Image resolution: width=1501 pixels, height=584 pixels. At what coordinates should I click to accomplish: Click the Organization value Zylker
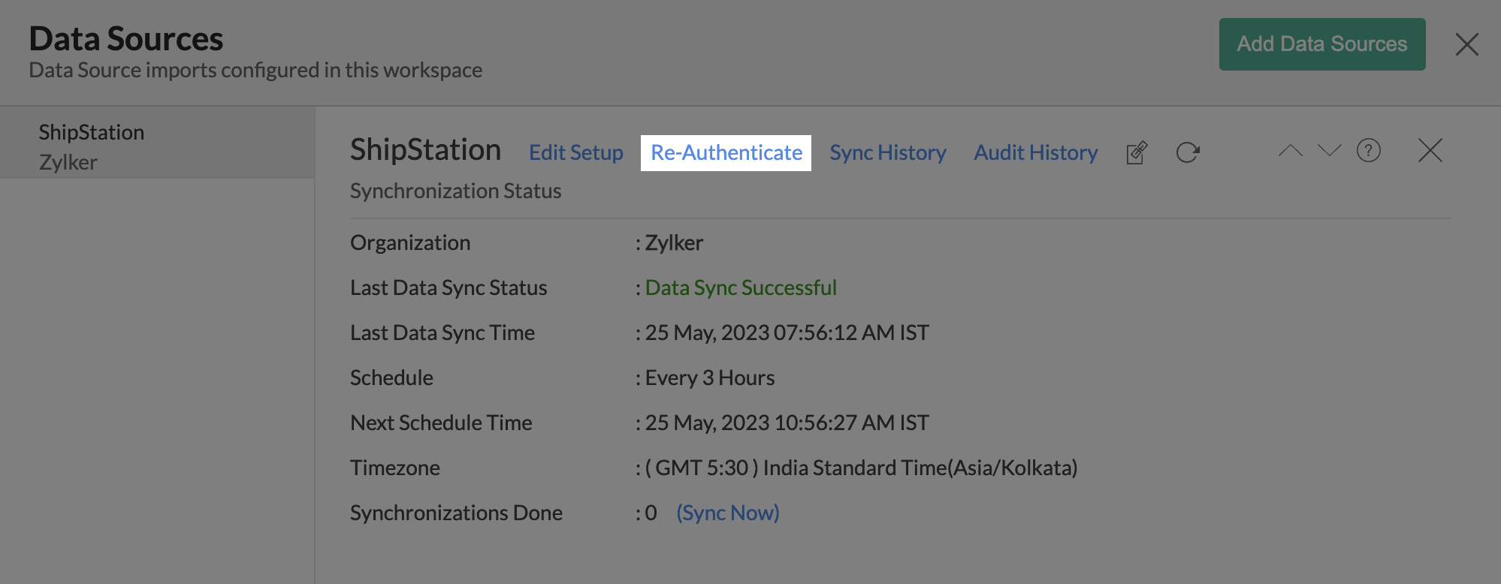pyautogui.click(x=674, y=242)
